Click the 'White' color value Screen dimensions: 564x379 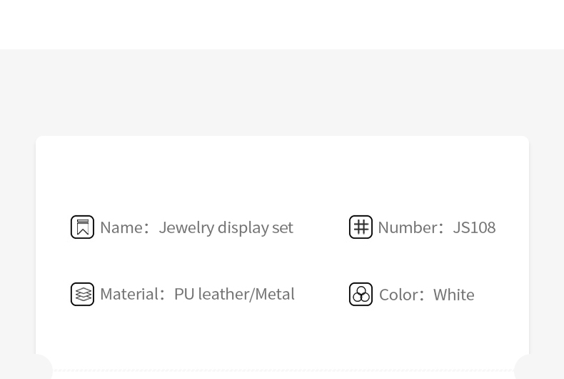454,295
